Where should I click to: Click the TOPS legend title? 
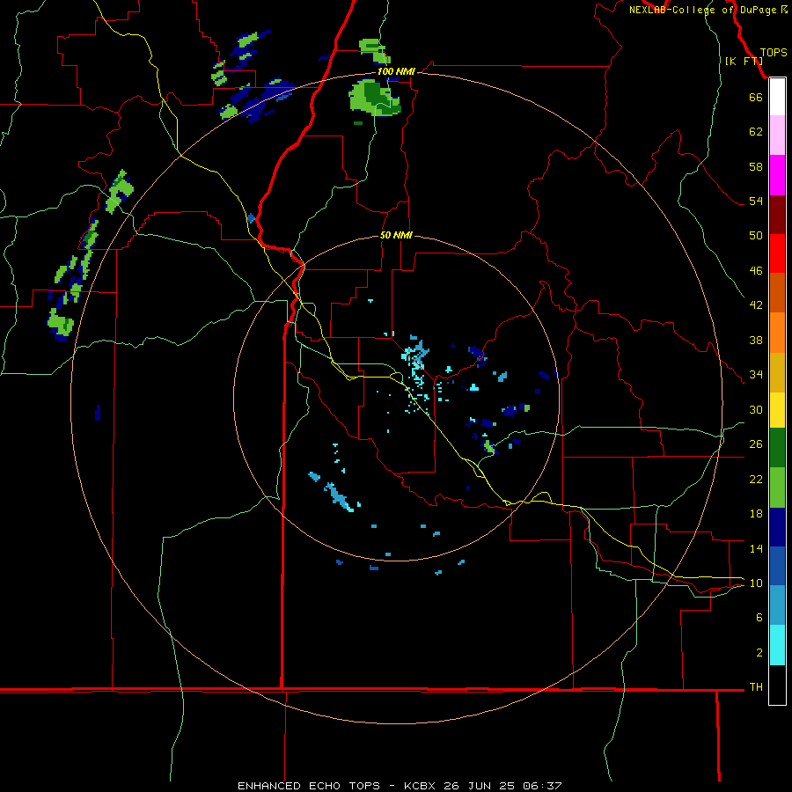click(x=774, y=52)
